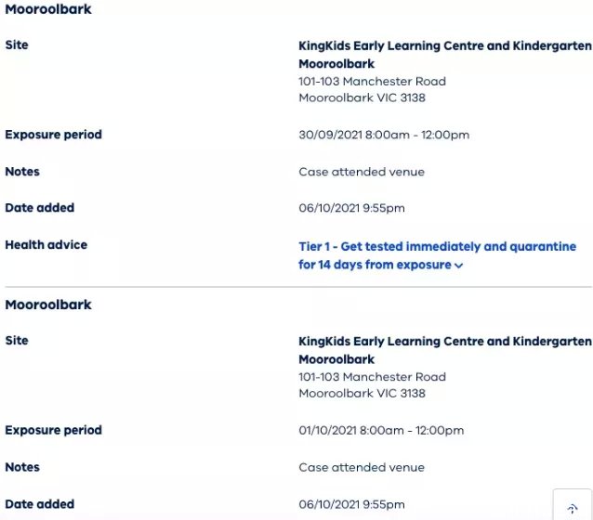Click '101-103 Manchester Road' in the first listing
Screen dimensions: 593x520
point(372,82)
